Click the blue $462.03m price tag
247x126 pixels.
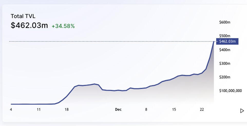click(x=227, y=41)
